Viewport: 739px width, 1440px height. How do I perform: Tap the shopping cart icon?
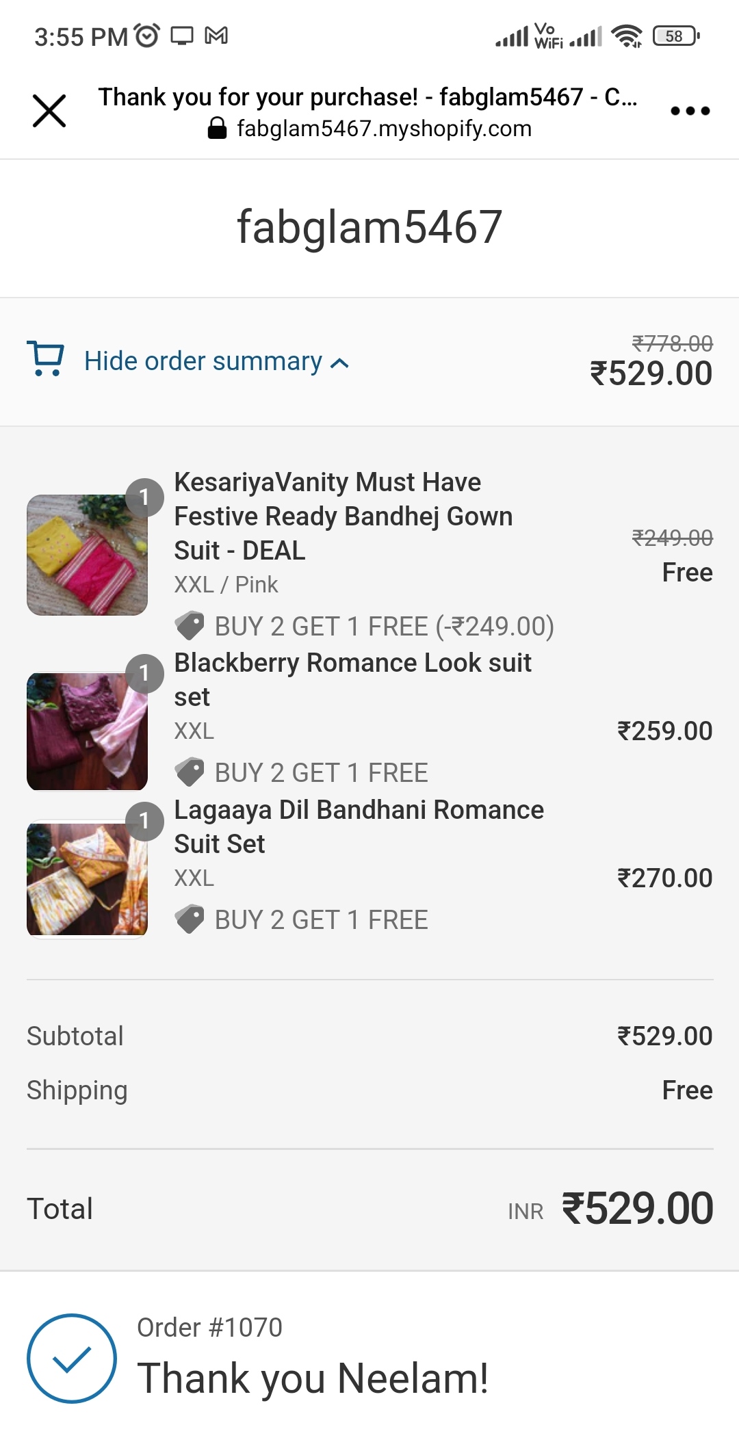pos(45,358)
